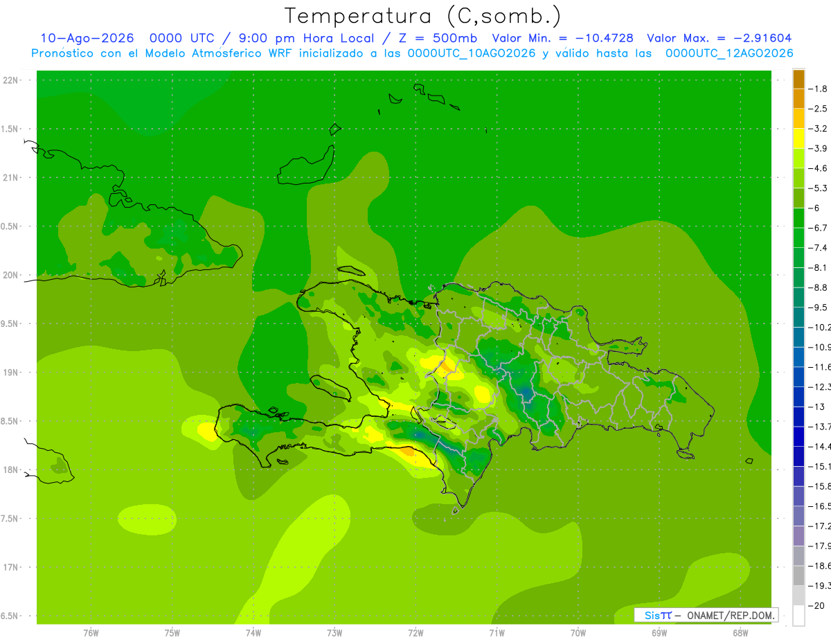Screen dimensions: 831x642
Task: Click the '-13' colorbar label
Action: 816,407
